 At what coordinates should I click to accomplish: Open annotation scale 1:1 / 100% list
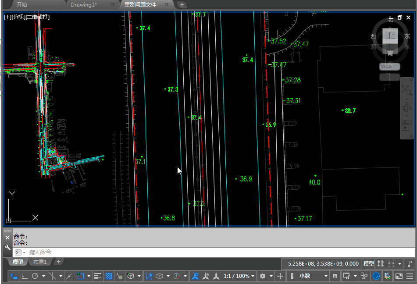236,276
